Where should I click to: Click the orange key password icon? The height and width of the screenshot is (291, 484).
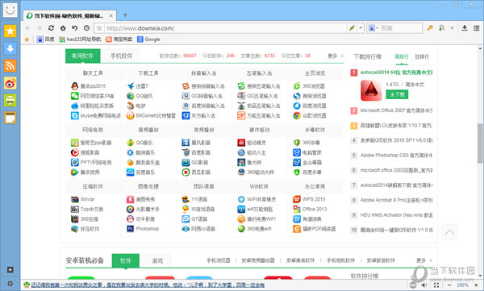430,28
